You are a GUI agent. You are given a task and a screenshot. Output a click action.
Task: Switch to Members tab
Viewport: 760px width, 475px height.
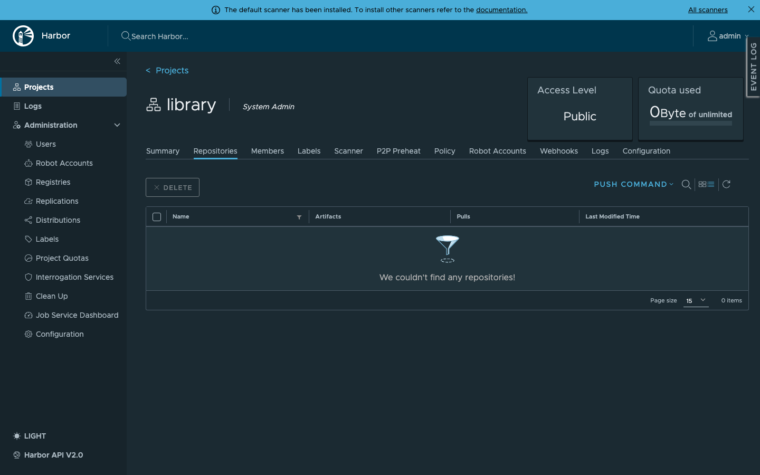click(x=268, y=151)
